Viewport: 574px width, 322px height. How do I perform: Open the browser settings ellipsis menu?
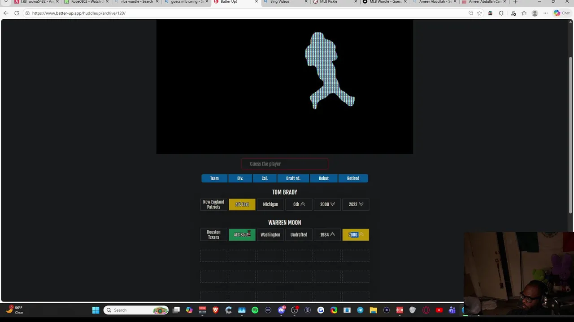pyautogui.click(x=545, y=13)
